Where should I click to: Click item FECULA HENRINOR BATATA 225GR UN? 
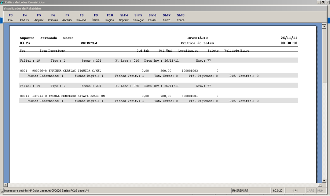click(x=77, y=96)
